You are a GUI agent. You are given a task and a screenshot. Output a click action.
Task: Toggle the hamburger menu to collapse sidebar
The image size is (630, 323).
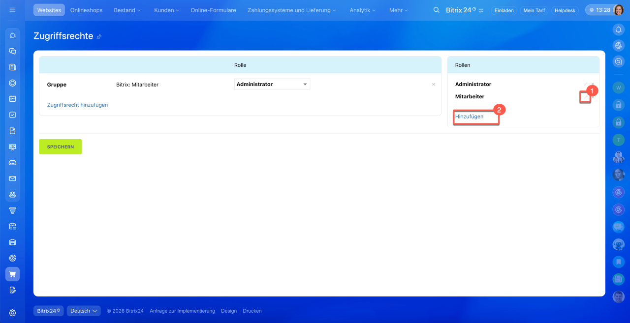pyautogui.click(x=12, y=10)
